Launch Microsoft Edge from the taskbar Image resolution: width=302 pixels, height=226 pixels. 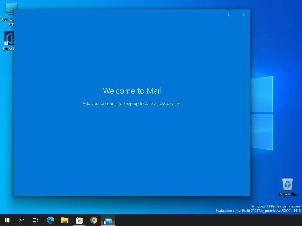[50, 220]
